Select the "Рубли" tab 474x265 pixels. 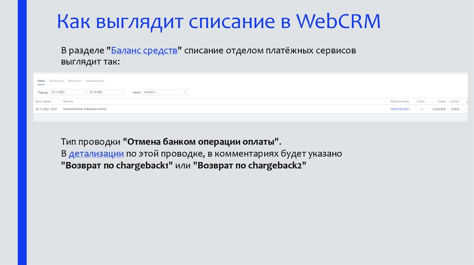41,81
